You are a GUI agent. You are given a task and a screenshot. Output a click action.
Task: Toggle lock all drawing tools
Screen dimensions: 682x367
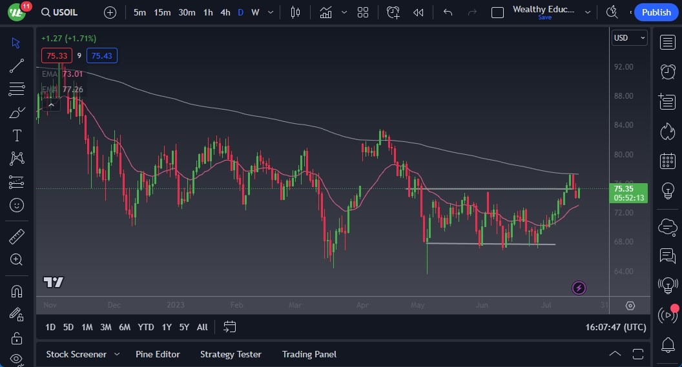pos(17,337)
